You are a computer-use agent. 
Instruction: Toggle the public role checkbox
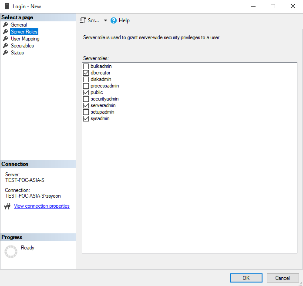[86, 92]
